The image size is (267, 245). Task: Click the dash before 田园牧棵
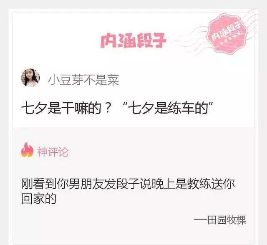click(201, 219)
